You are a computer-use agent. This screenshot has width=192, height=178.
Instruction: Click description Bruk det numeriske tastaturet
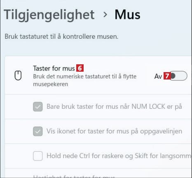pos(85,80)
